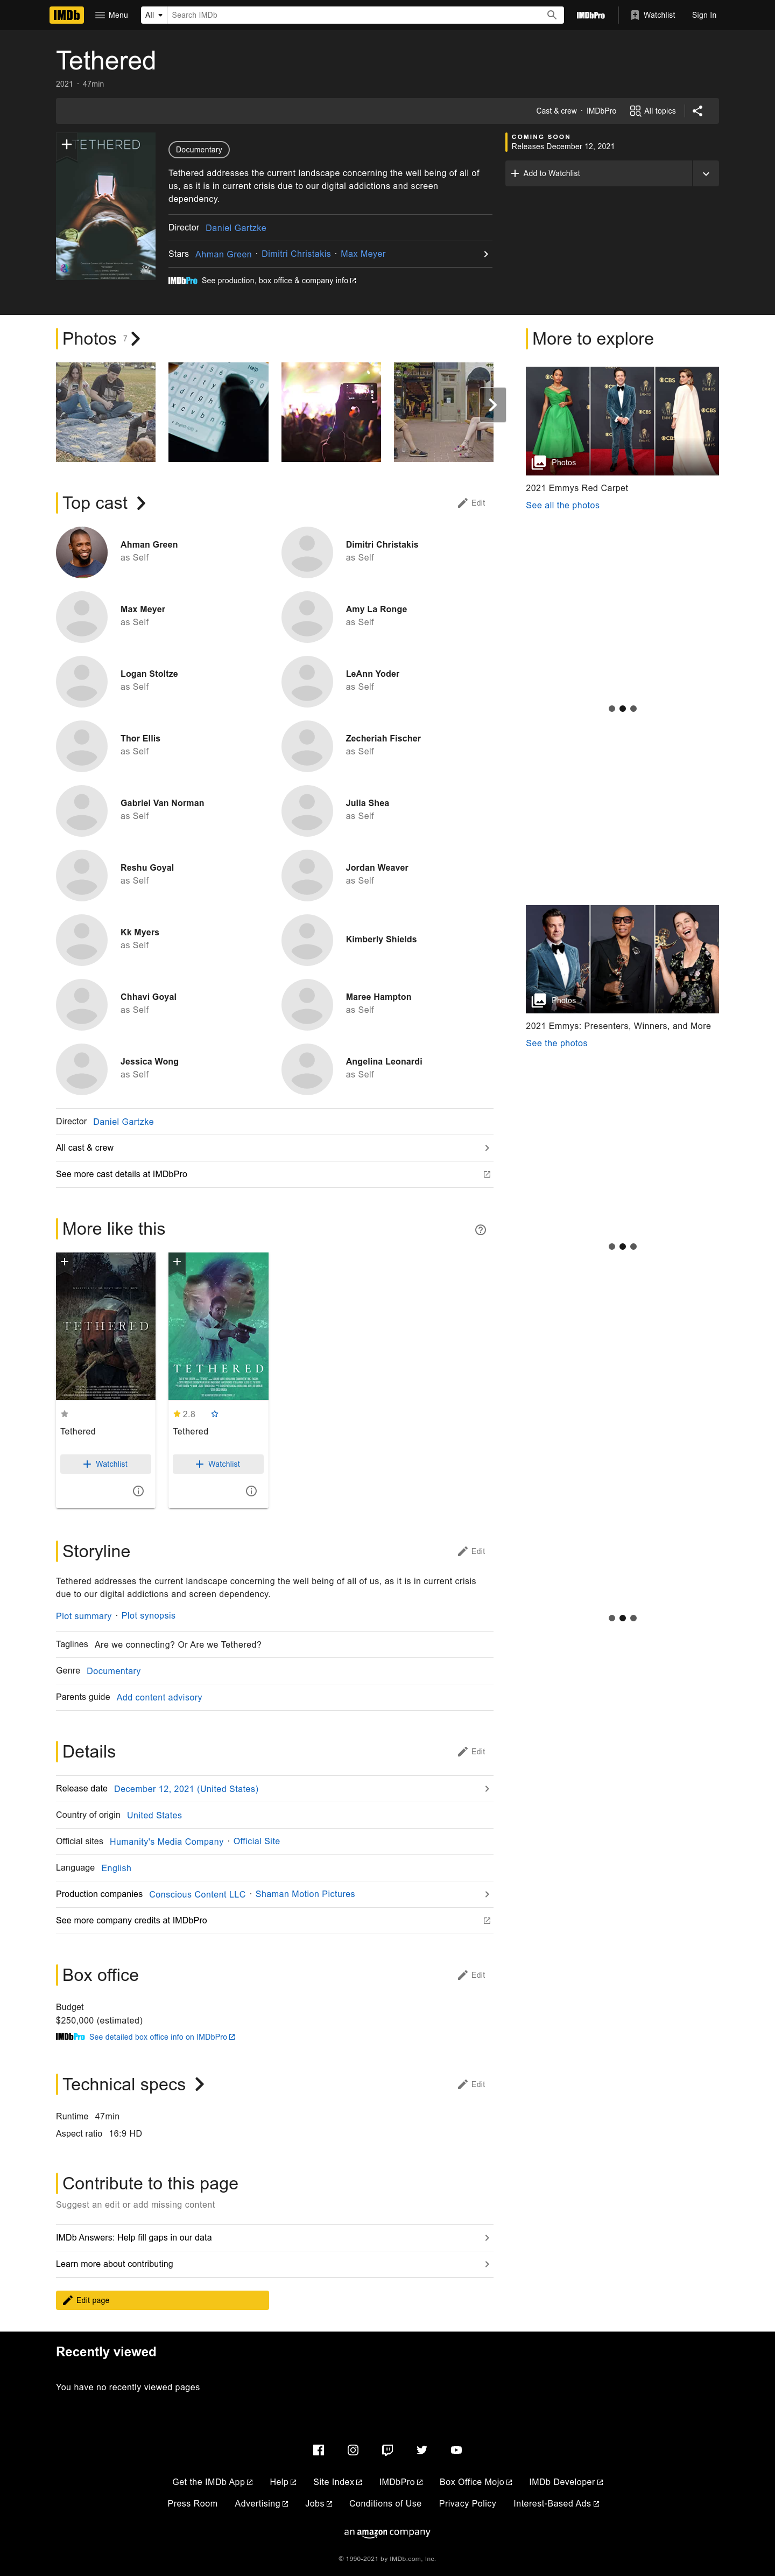
Task: Click Sign In
Action: [x=704, y=15]
